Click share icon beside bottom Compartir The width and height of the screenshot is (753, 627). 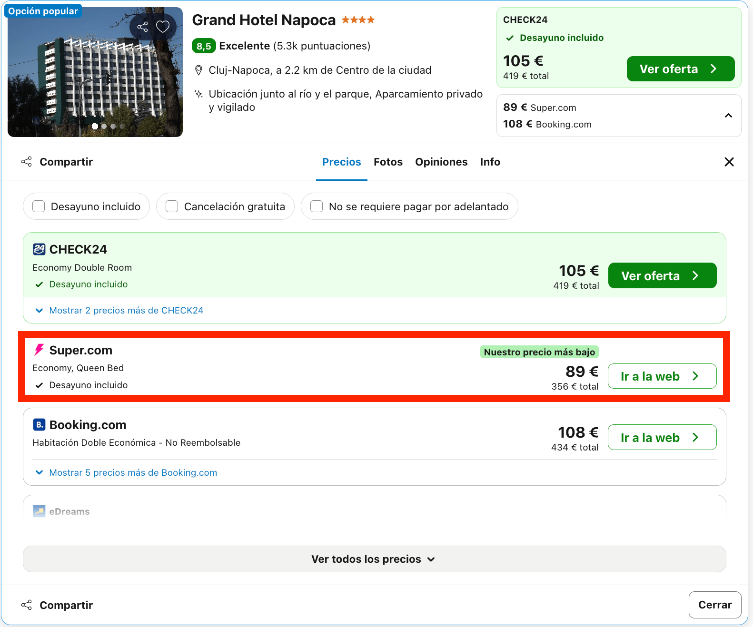[27, 605]
